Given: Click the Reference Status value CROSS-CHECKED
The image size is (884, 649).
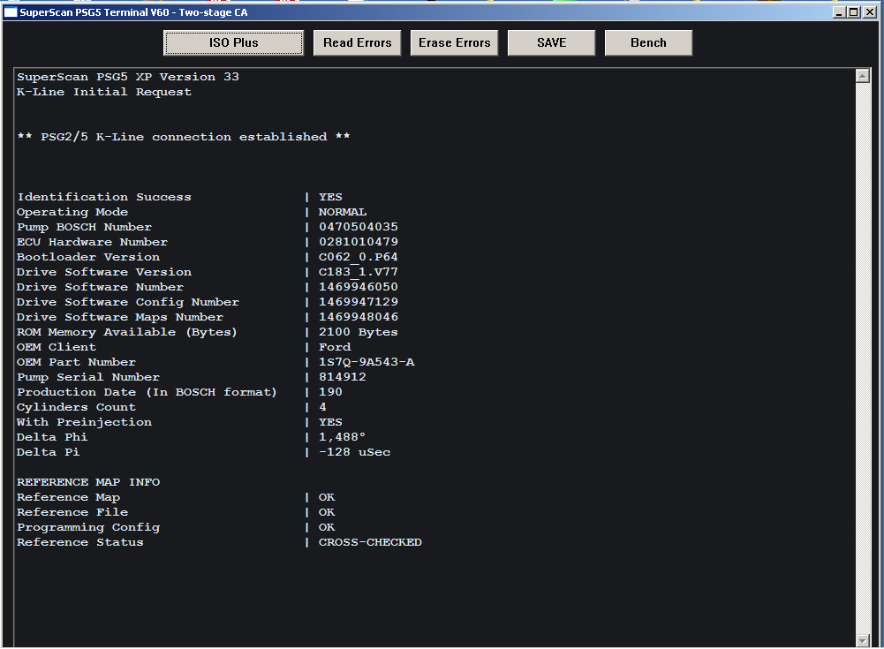Looking at the screenshot, I should (x=370, y=542).
